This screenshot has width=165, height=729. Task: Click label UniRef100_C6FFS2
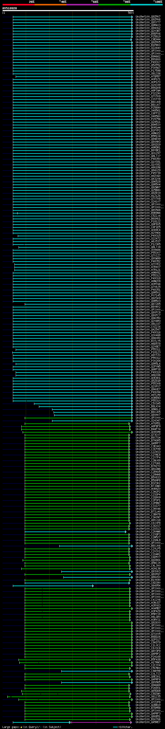148,114
